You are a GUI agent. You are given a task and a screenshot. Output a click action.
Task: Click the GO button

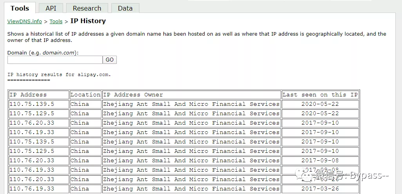(x=109, y=60)
